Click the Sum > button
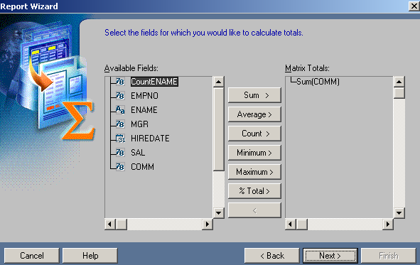This screenshot has height=265, width=420. [254, 95]
